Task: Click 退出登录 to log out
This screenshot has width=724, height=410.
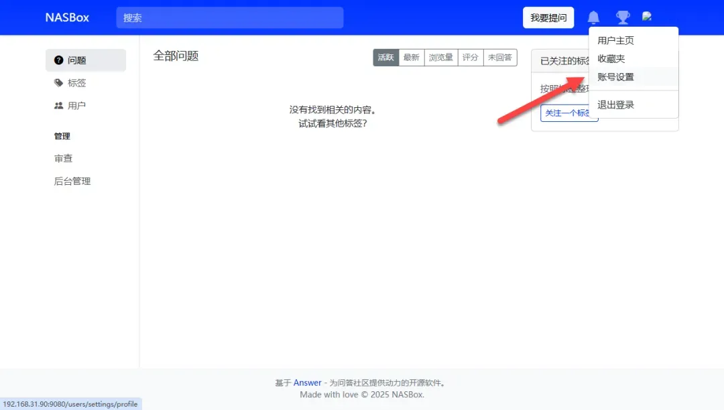Action: click(x=615, y=105)
